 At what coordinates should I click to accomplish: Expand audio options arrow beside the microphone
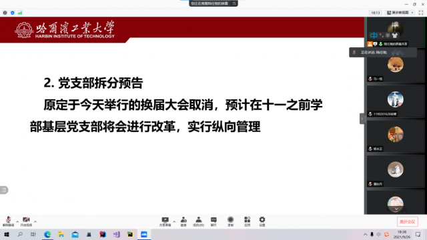point(17,221)
